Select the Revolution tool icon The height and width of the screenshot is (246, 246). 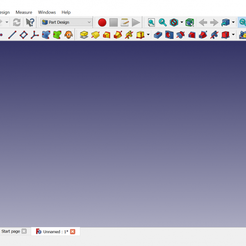[95, 35]
